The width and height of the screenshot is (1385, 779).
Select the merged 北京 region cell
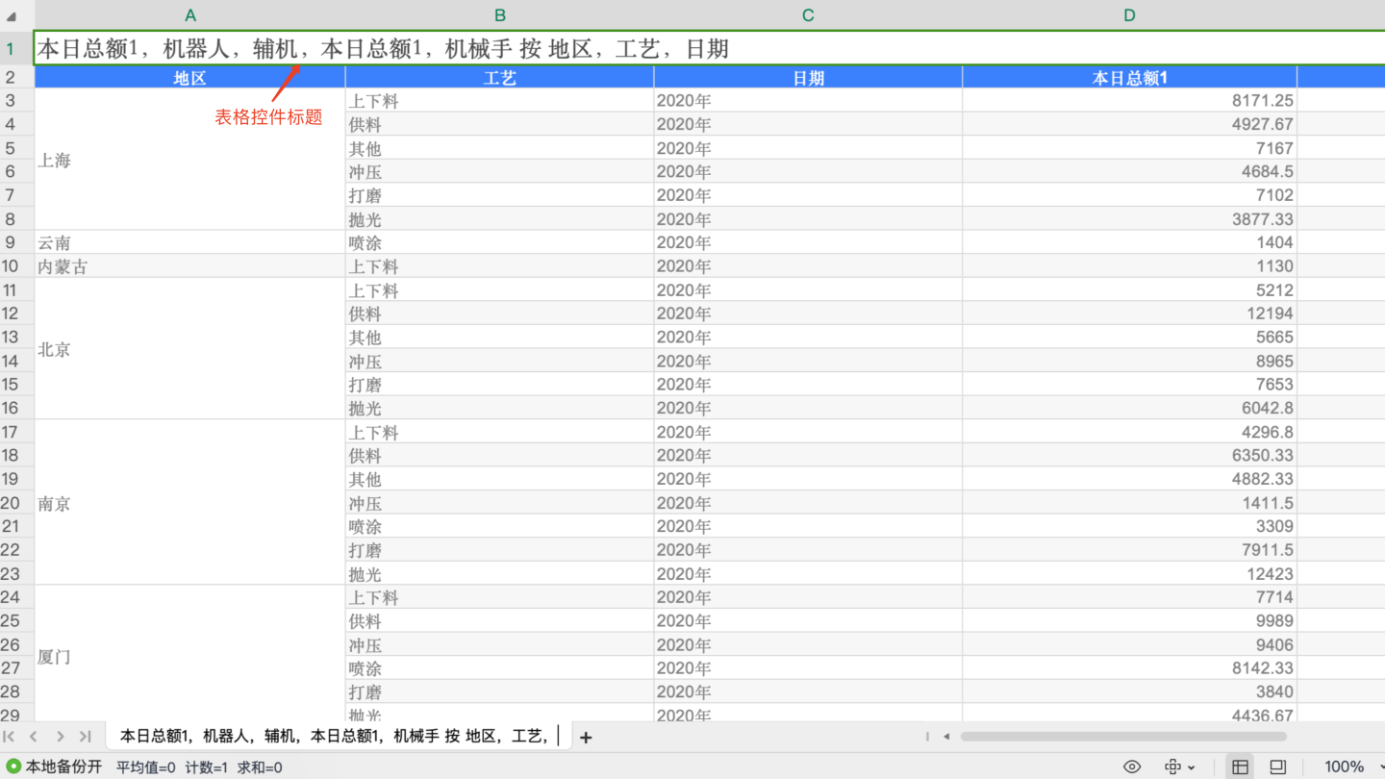coord(189,349)
